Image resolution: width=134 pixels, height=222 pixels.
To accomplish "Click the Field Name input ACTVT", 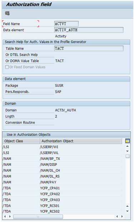I will point(66,24).
